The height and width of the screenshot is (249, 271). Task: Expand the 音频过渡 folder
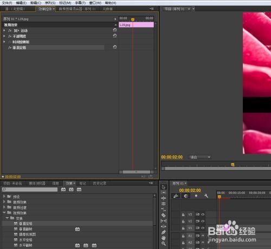4,207
